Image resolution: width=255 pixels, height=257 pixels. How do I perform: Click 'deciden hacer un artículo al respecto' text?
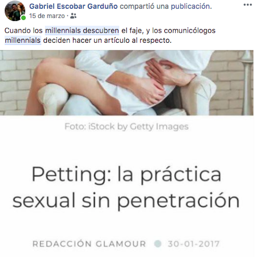108,40
